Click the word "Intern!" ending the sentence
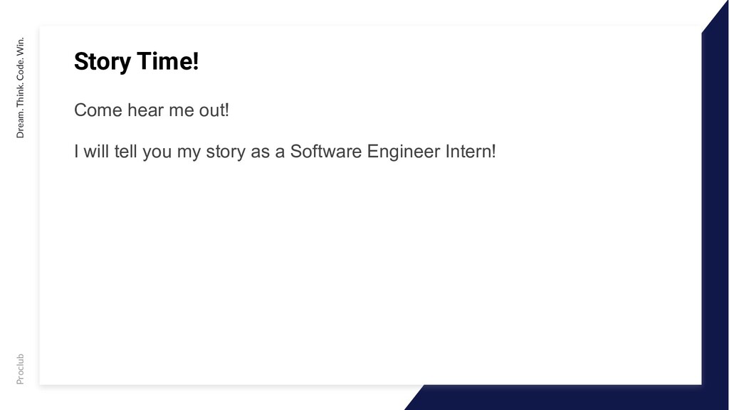 tap(471, 152)
